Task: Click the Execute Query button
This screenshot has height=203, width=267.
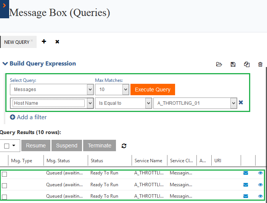Action: 153,90
